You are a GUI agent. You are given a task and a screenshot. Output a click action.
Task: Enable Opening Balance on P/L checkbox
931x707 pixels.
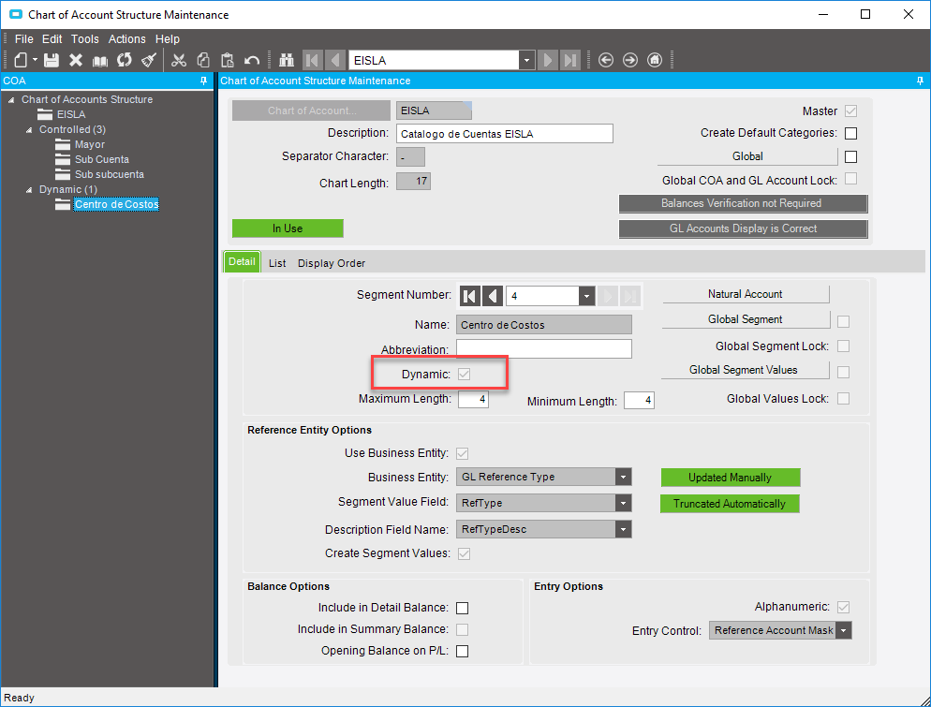click(x=462, y=651)
